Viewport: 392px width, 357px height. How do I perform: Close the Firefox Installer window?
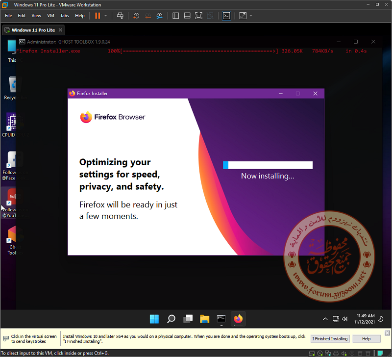pyautogui.click(x=315, y=94)
